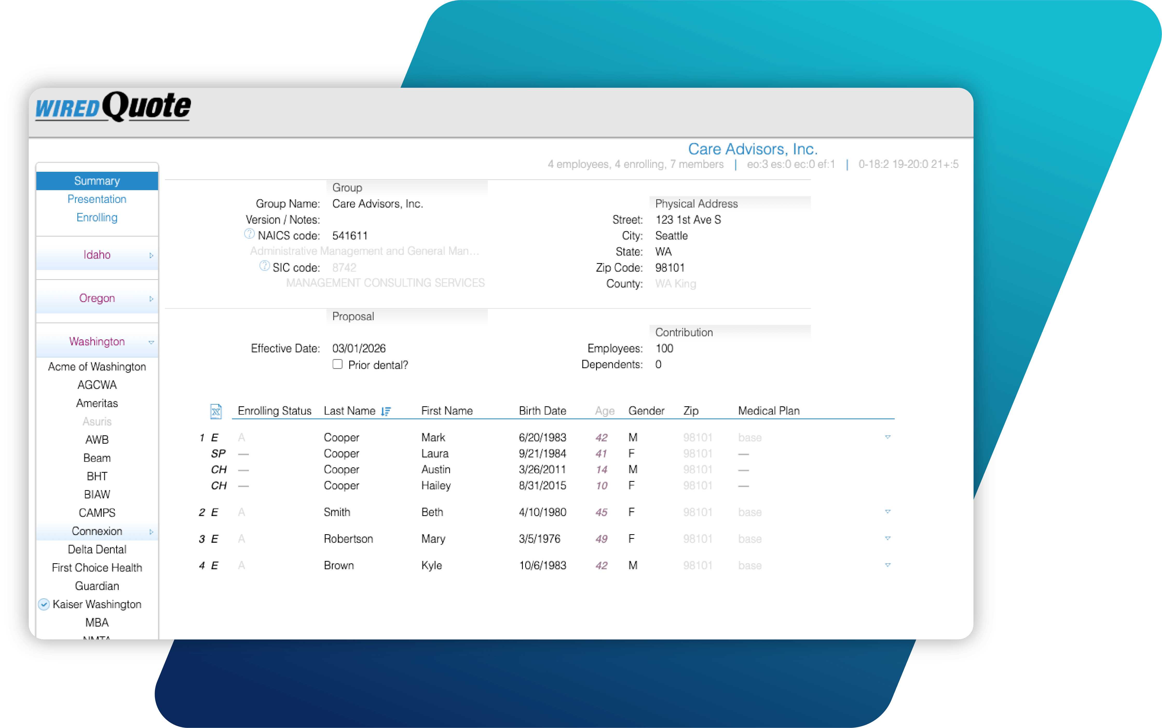Screen dimensions: 1162x728
Task: Switch to the Presentation tab
Action: (x=97, y=199)
